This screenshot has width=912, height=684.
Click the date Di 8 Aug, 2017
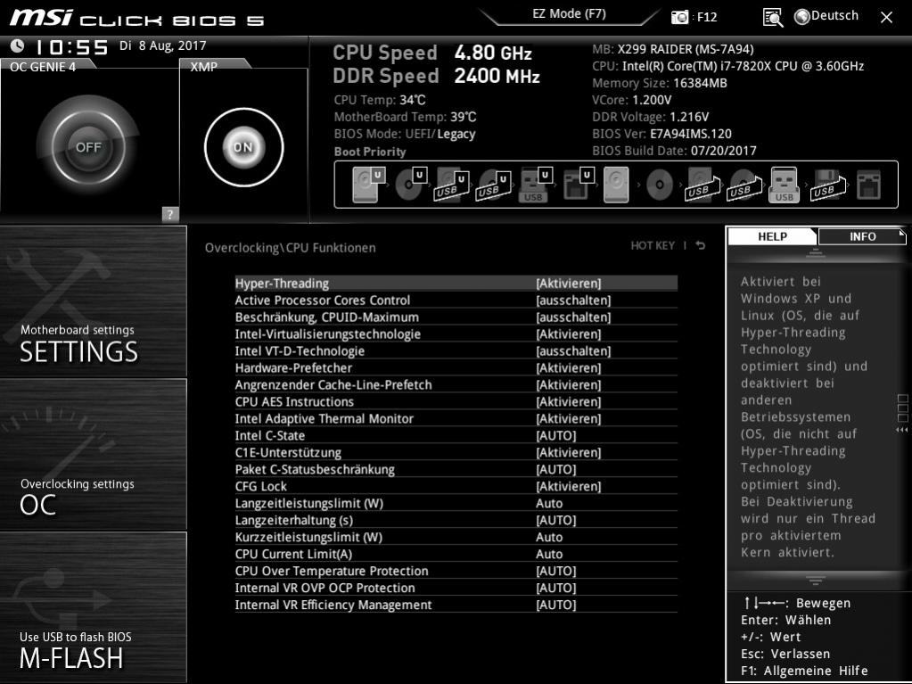point(163,45)
